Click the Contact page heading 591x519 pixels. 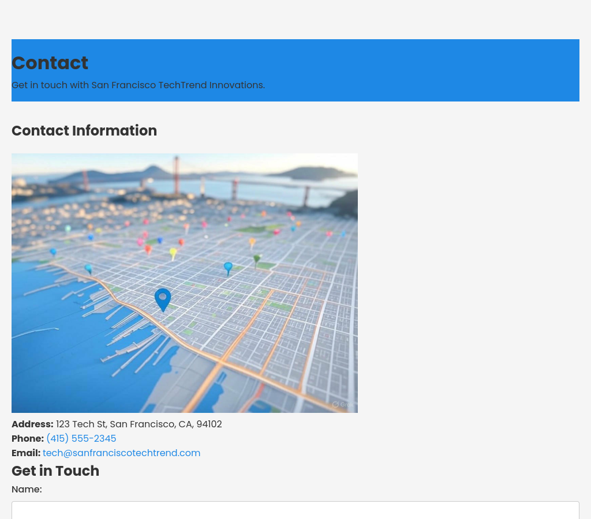point(50,63)
